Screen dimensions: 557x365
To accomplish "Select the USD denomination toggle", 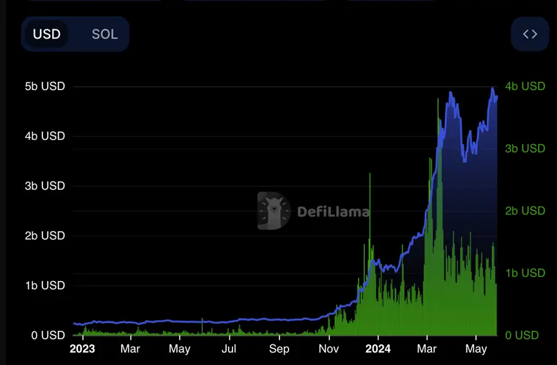I will (47, 34).
